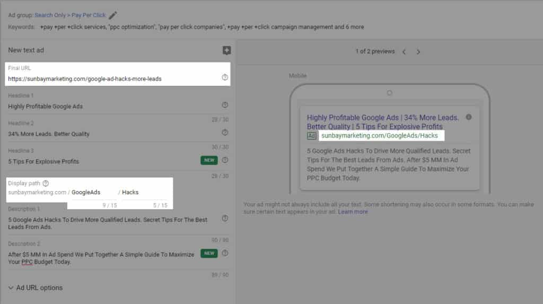Viewport: 543px width, 304px height.
Task: Click the Mobile preview label
Action: [x=298, y=75]
